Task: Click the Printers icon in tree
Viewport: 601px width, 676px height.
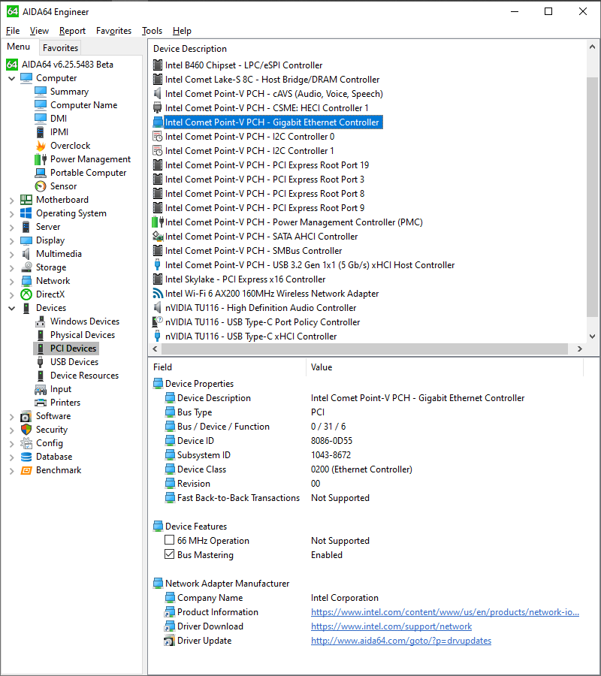Action: tap(41, 403)
